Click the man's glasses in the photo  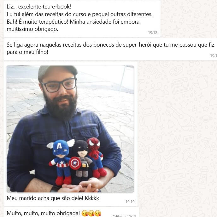pyautogui.click(x=59, y=85)
